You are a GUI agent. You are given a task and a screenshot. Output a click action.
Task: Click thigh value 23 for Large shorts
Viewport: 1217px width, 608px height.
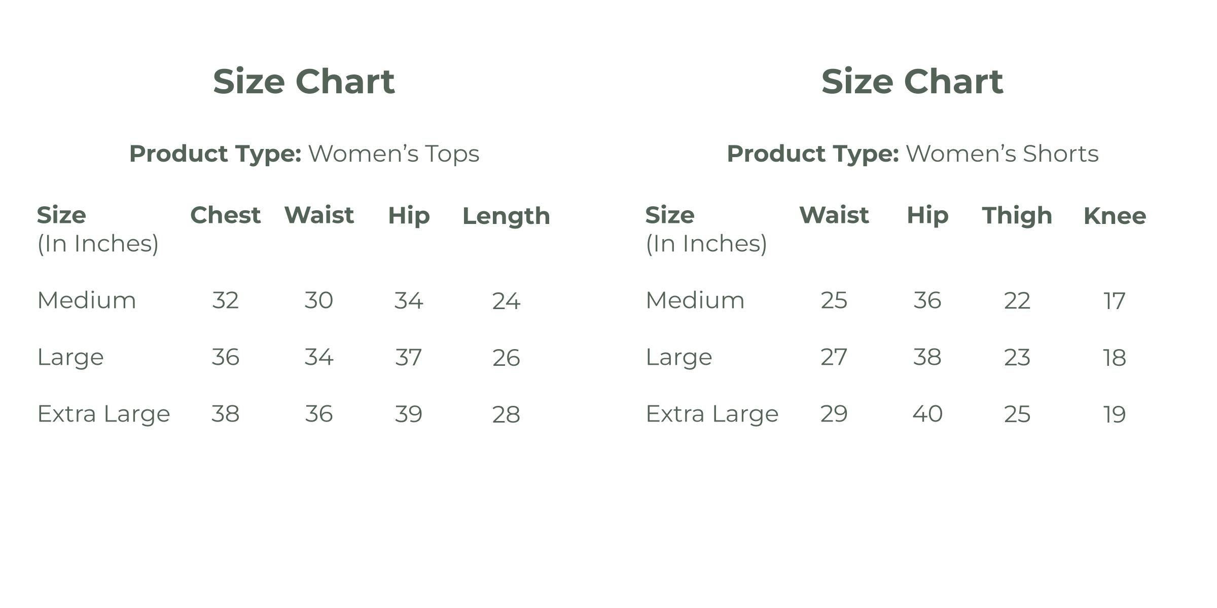point(1017,358)
